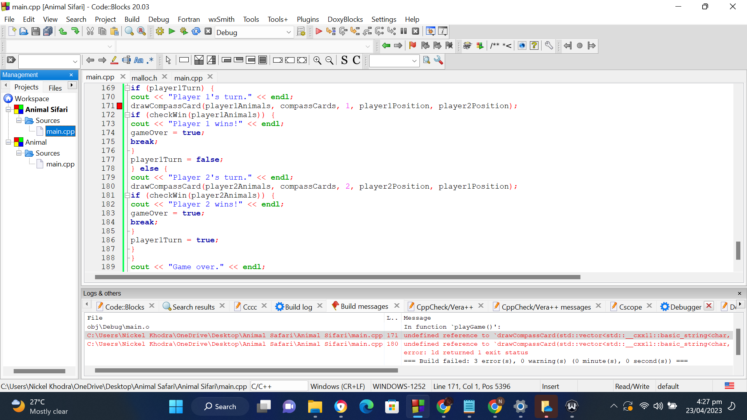Collapse the Animal Sifari project tree node
The height and width of the screenshot is (420, 747).
coord(9,110)
